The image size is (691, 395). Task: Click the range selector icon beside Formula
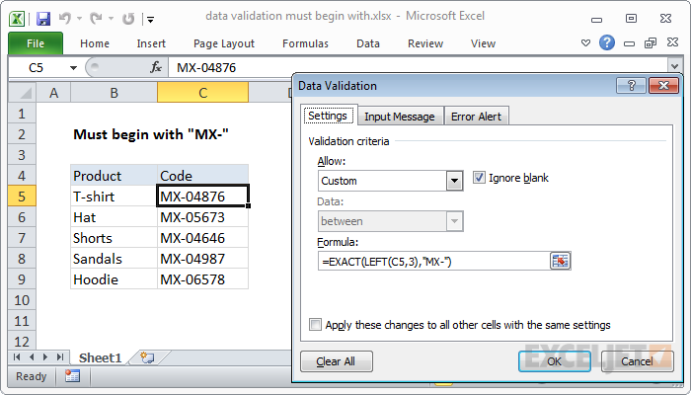[x=561, y=261]
